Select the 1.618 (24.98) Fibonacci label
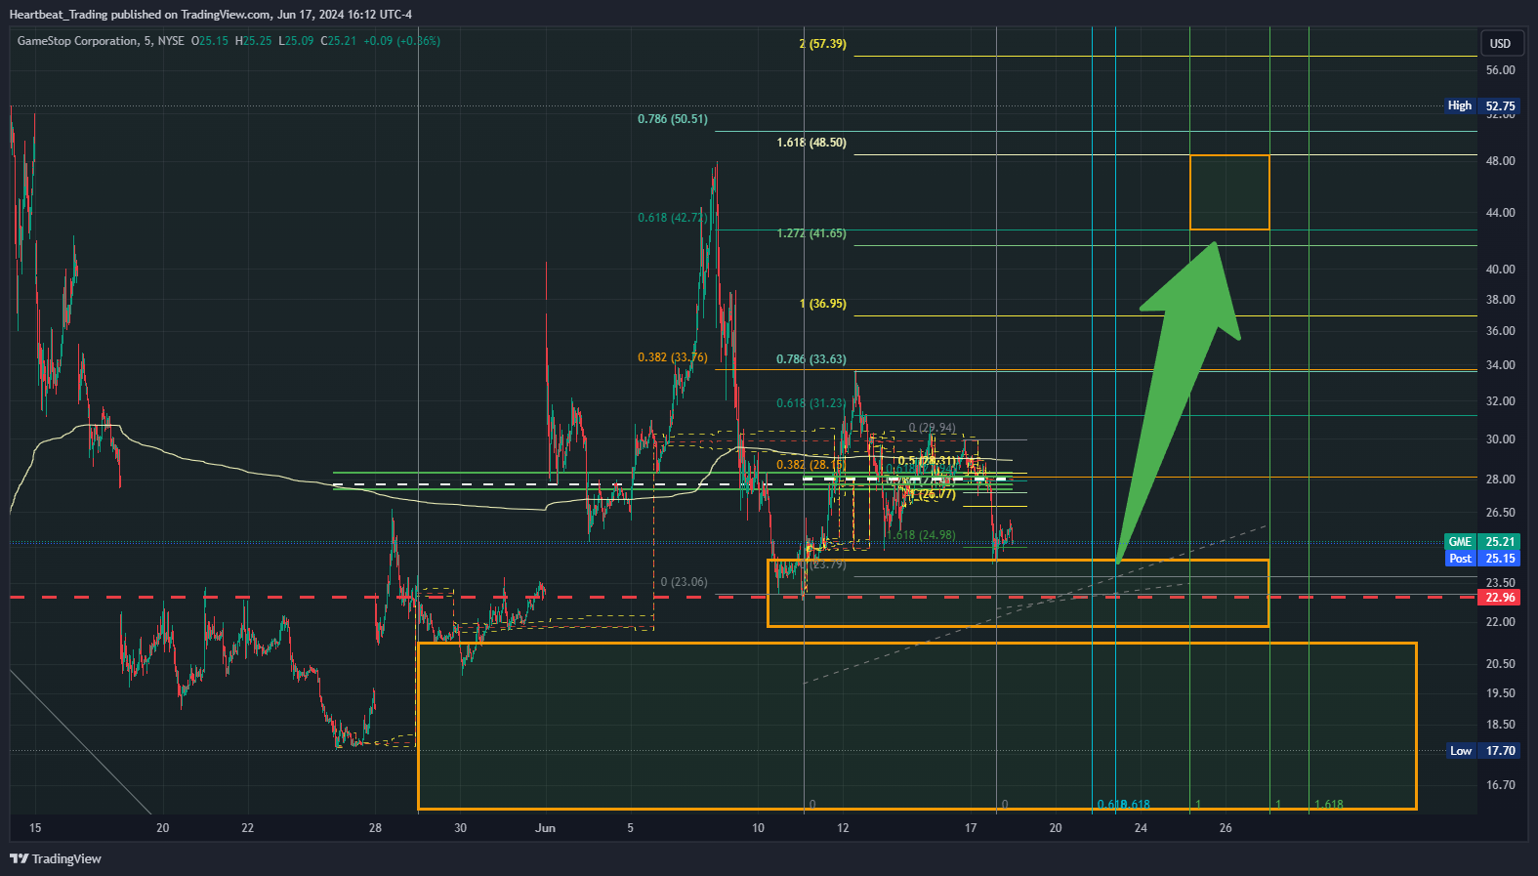The image size is (1538, 876). 921,535
